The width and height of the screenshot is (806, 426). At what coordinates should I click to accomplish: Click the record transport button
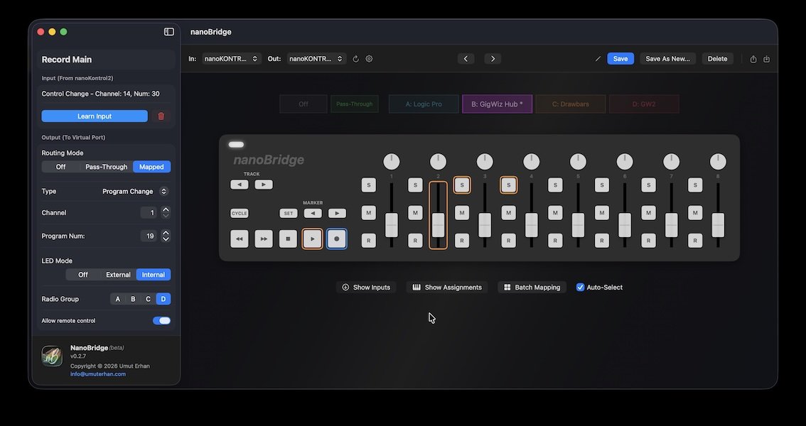tap(337, 239)
